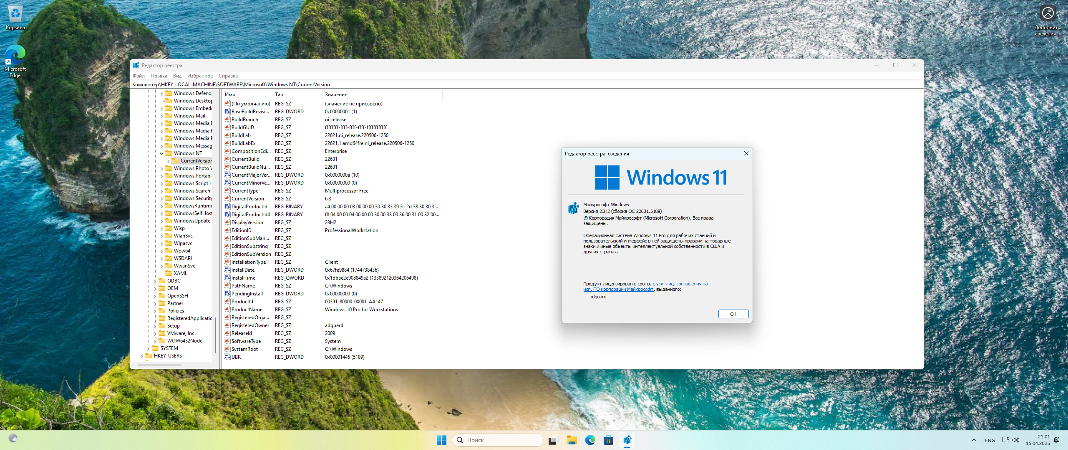Launch Microsoft Edge from the taskbar

pyautogui.click(x=589, y=440)
